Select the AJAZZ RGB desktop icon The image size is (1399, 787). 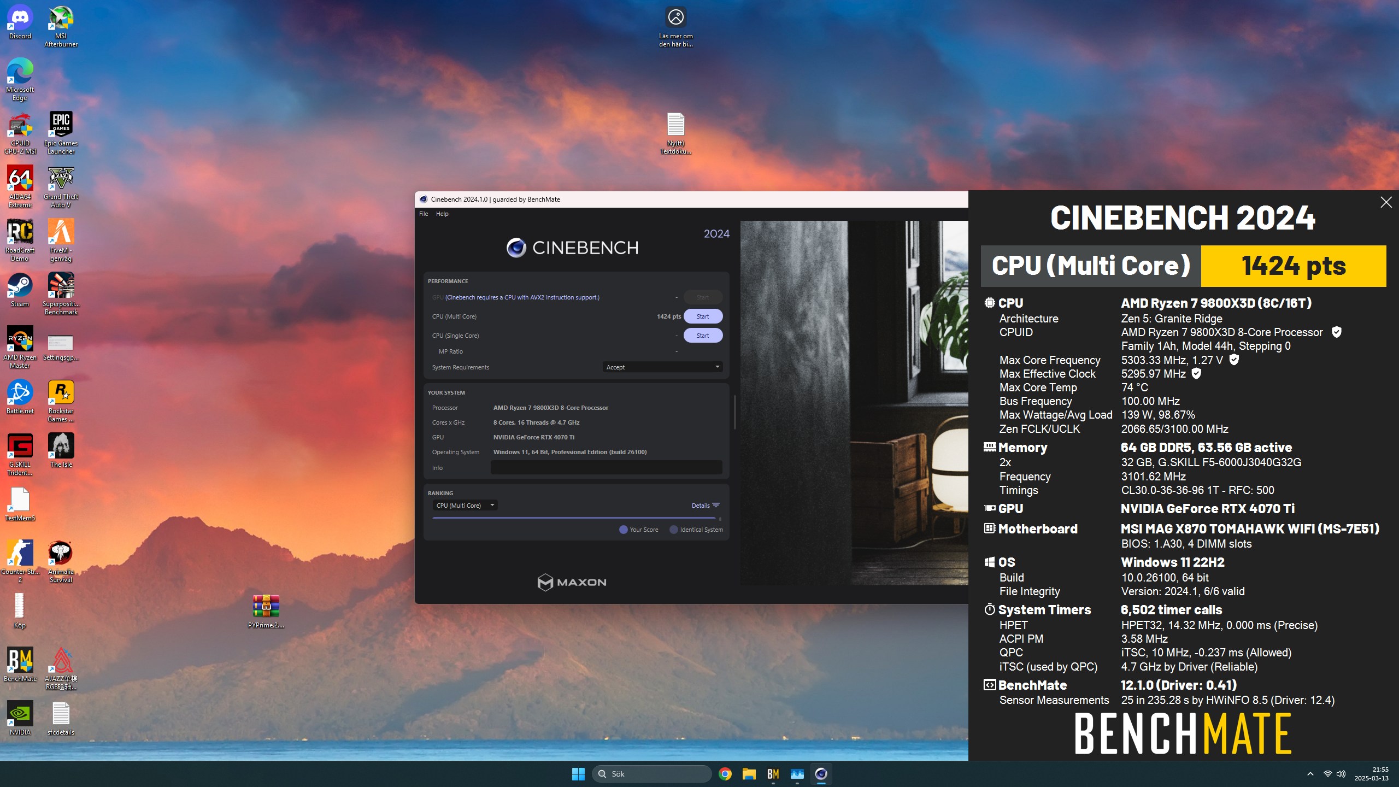tap(61, 669)
